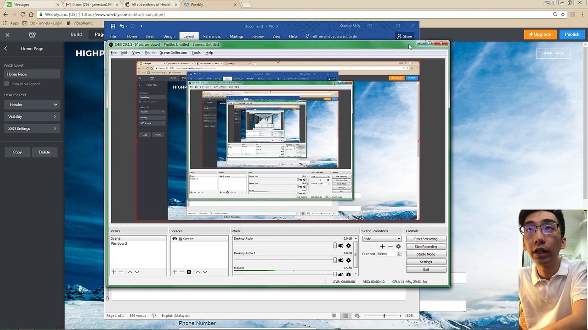Viewport: 588px width, 330px height.
Task: Adjust the transition Duration stepper
Action: click(399, 254)
